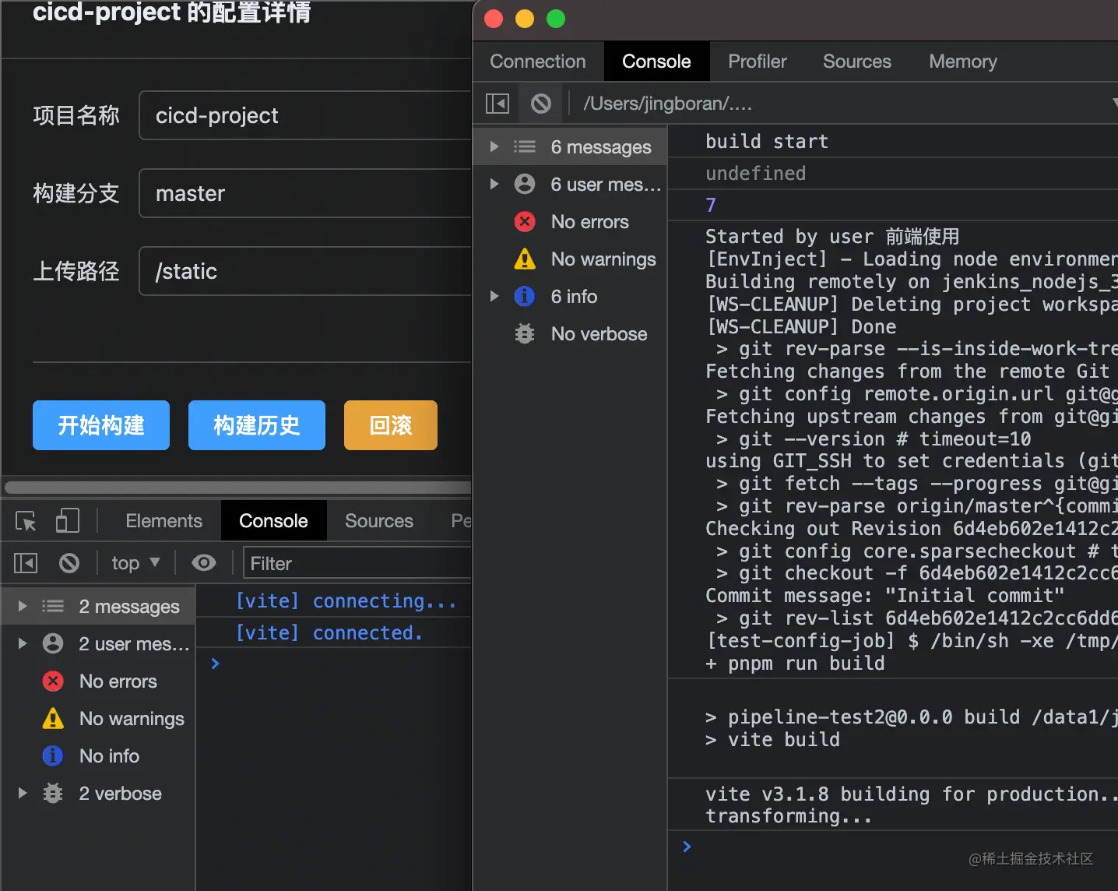The width and height of the screenshot is (1118, 891).
Task: Select the '2 user mes...' person icon
Action: (53, 643)
